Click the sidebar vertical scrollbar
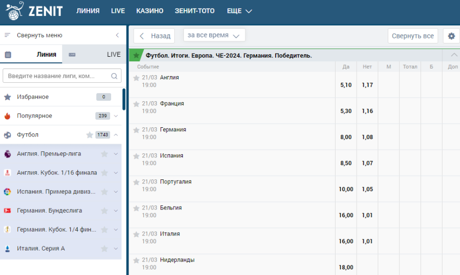460x275 pixels. pos(124,99)
